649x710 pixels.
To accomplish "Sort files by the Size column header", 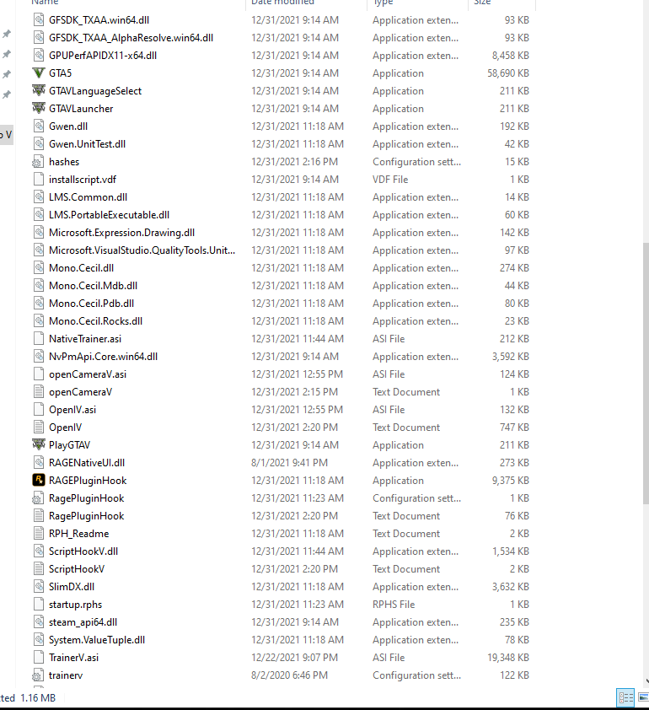I will 482,3.
